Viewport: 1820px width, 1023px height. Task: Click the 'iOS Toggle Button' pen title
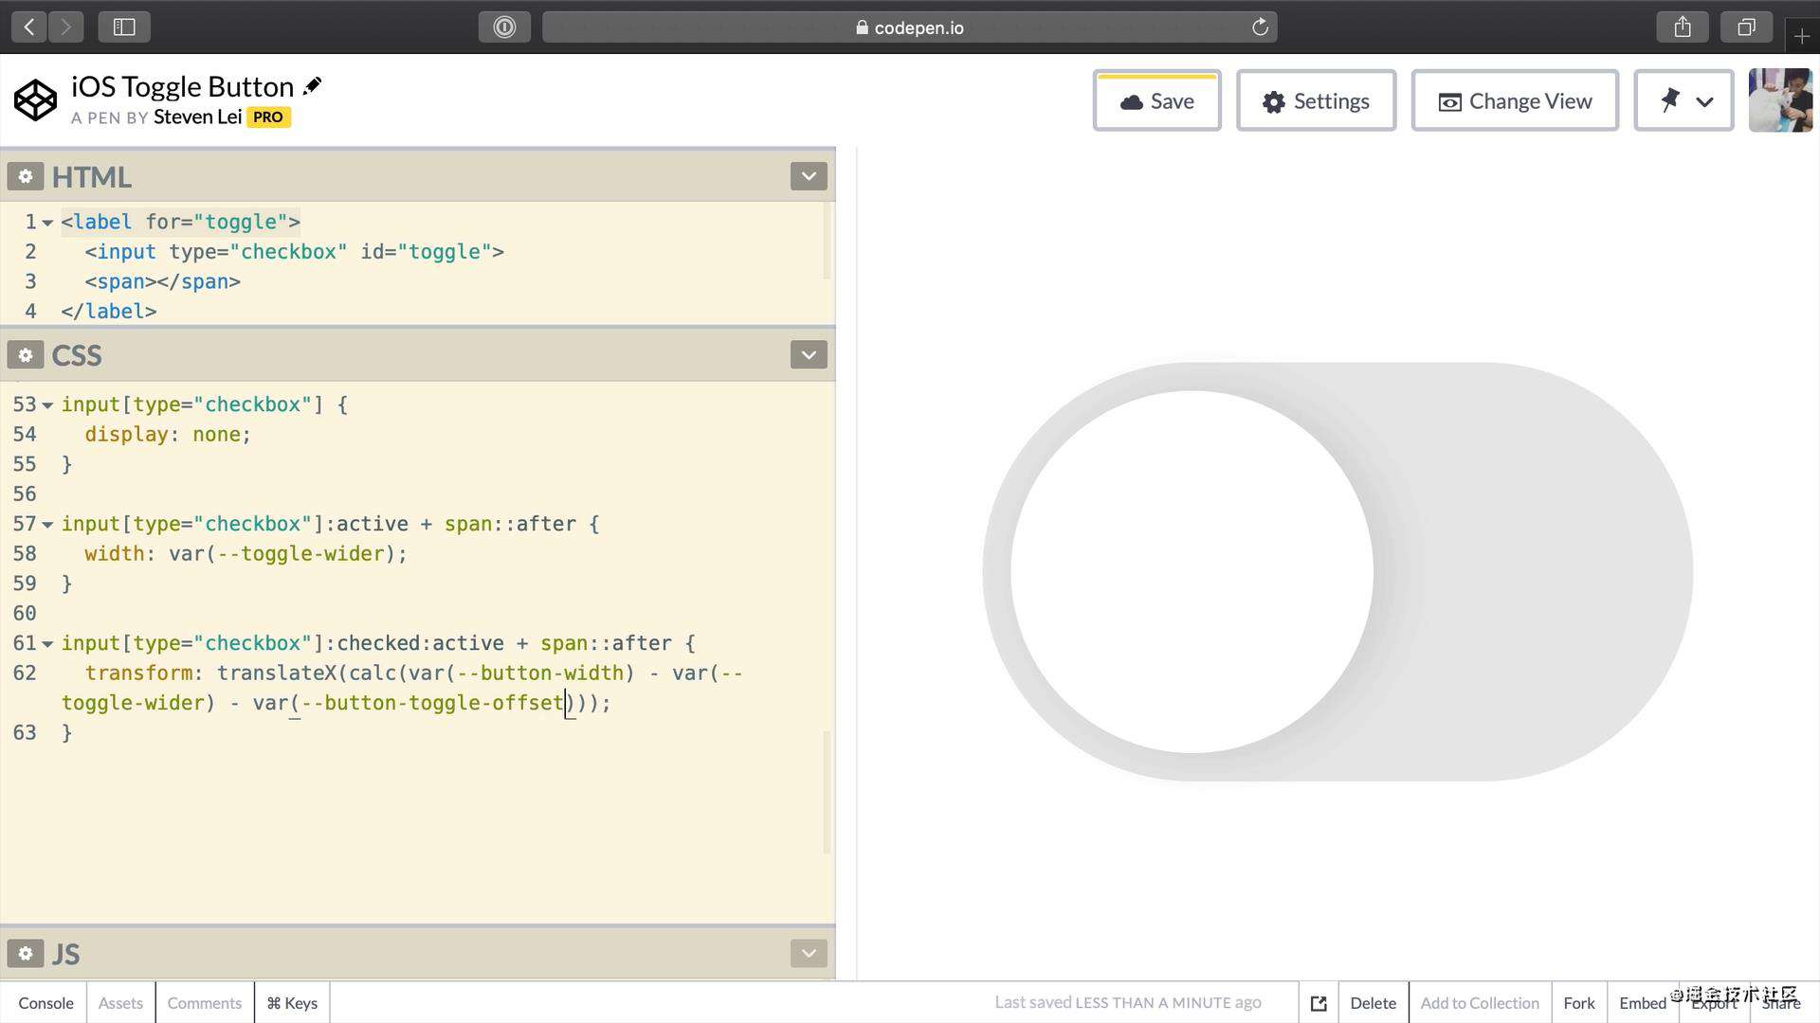(x=182, y=87)
